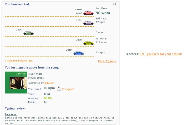Click the Points value 56
Image resolution: width=184 pixels, height=125 pixels.
pyautogui.click(x=45, y=102)
